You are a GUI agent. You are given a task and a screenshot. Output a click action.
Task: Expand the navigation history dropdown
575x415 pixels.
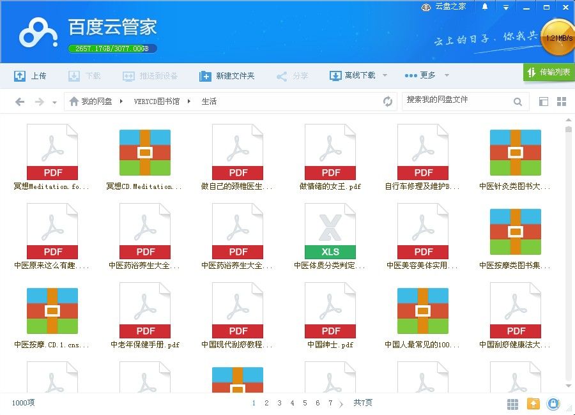tap(54, 103)
